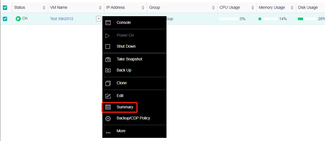This screenshot has width=325, height=141.
Task: Uncheck the Test Win2012 row checkbox
Action: (x=5, y=19)
